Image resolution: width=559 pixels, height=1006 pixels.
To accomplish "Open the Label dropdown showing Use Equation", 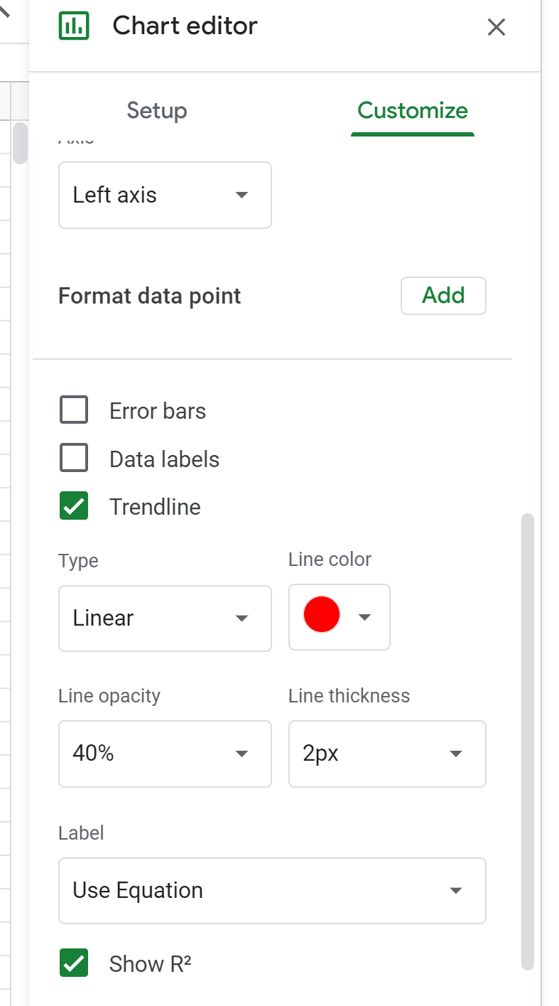I will point(272,890).
